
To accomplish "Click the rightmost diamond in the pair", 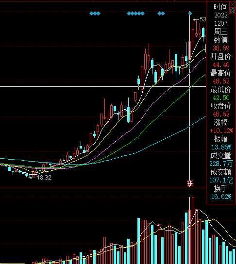I will click(x=163, y=14).
